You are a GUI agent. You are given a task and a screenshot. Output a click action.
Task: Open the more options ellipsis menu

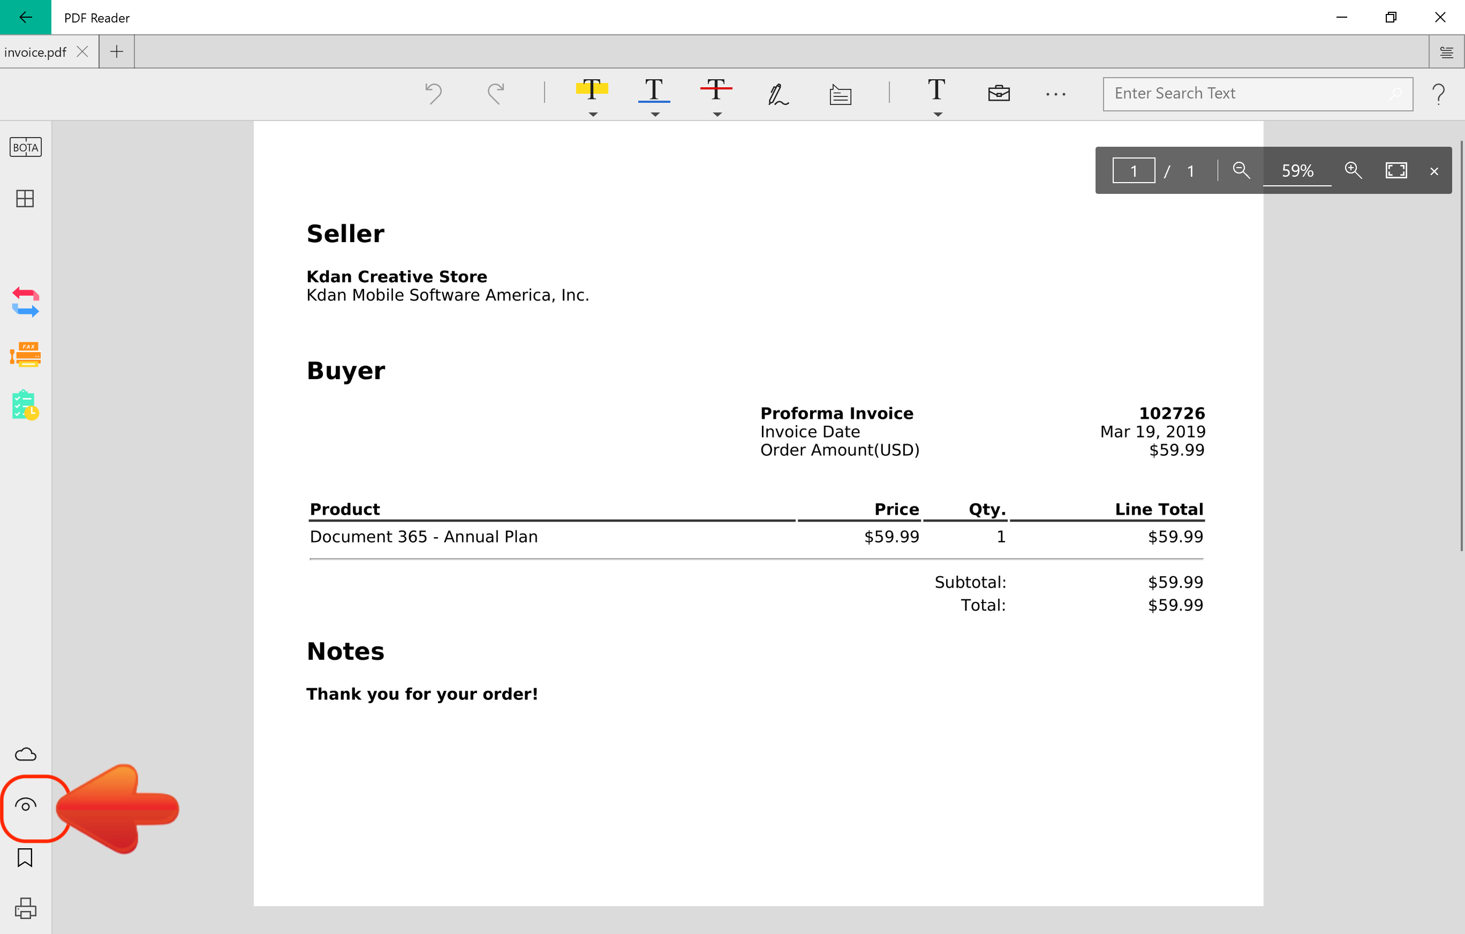[1055, 94]
